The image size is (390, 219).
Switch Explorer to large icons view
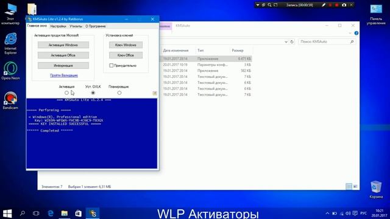click(355, 186)
